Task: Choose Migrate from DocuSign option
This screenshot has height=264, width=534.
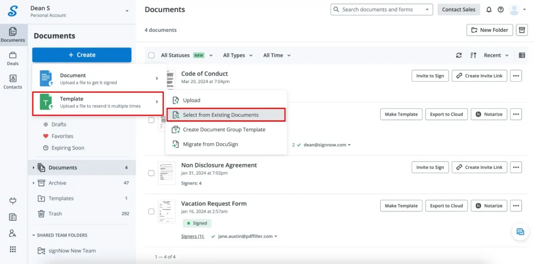Action: tap(210, 144)
